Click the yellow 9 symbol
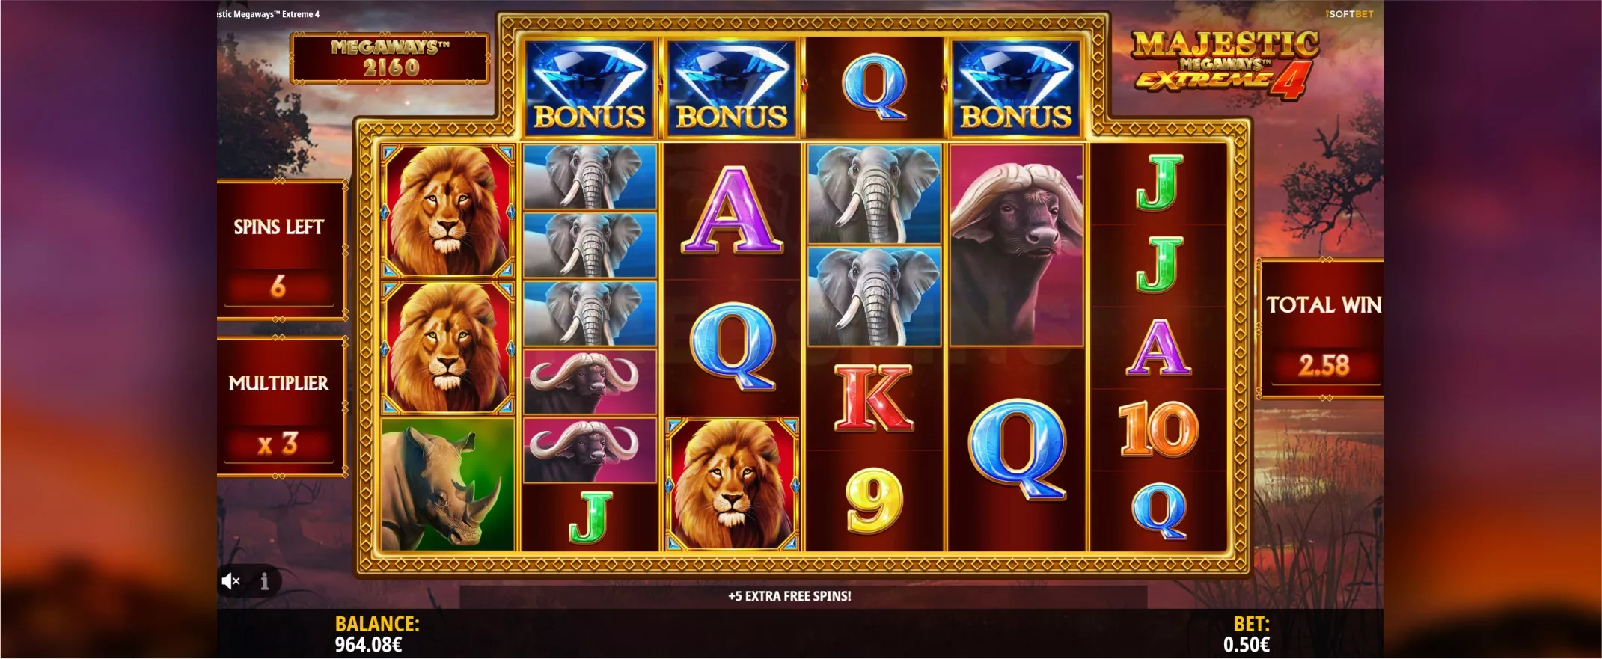This screenshot has height=659, width=1602. 874,500
